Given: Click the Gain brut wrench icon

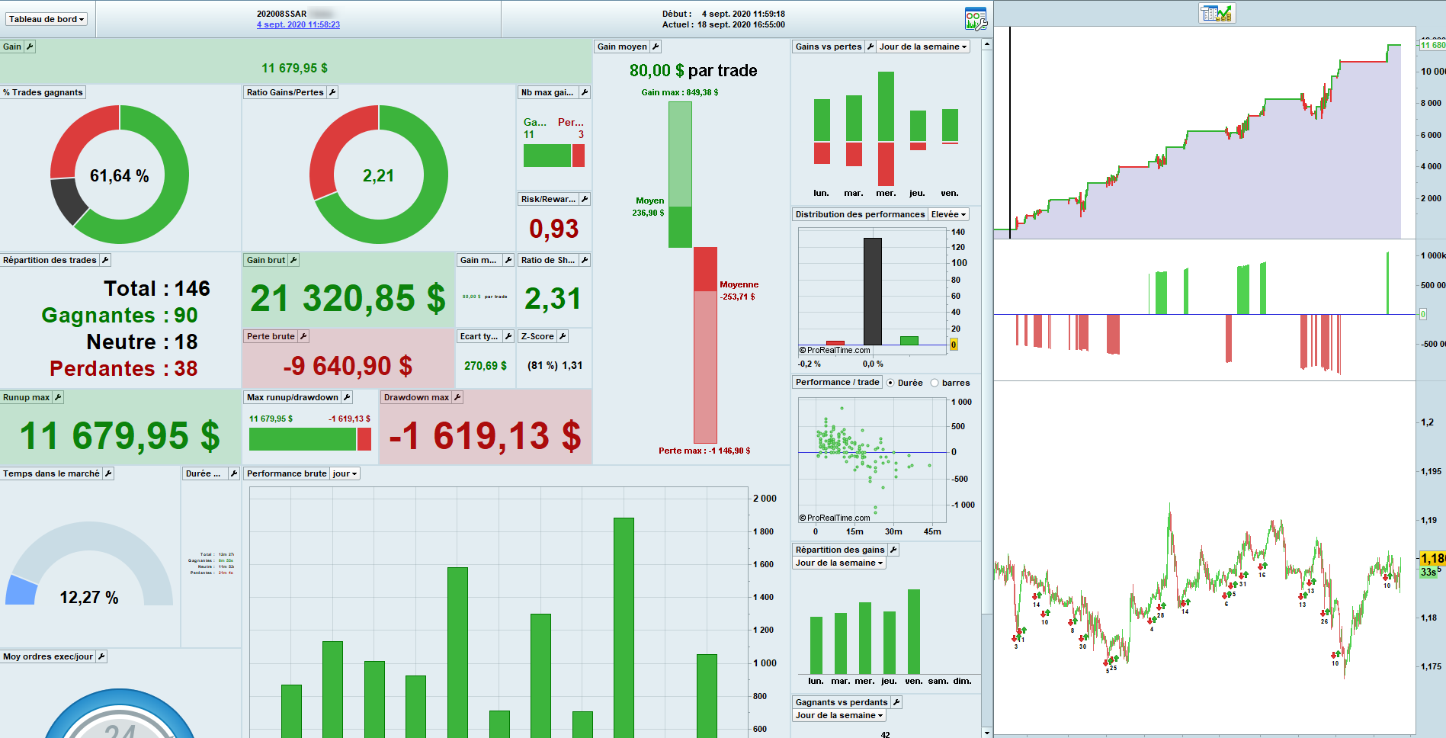Looking at the screenshot, I should [x=293, y=260].
